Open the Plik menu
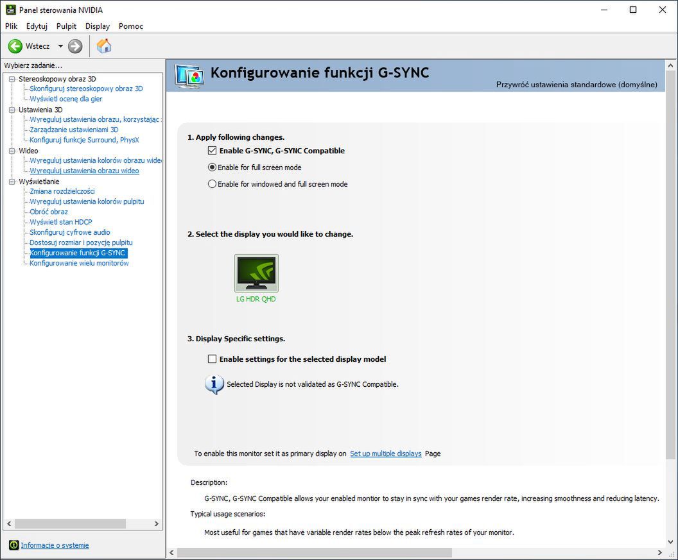The width and height of the screenshot is (678, 560). pos(12,26)
